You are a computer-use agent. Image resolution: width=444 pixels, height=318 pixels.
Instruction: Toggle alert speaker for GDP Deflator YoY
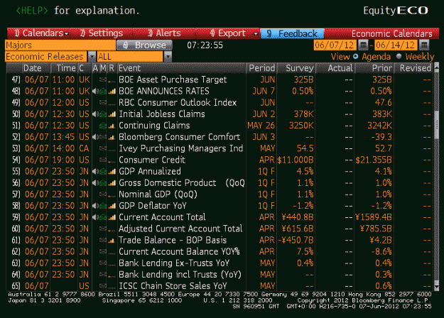click(95, 206)
